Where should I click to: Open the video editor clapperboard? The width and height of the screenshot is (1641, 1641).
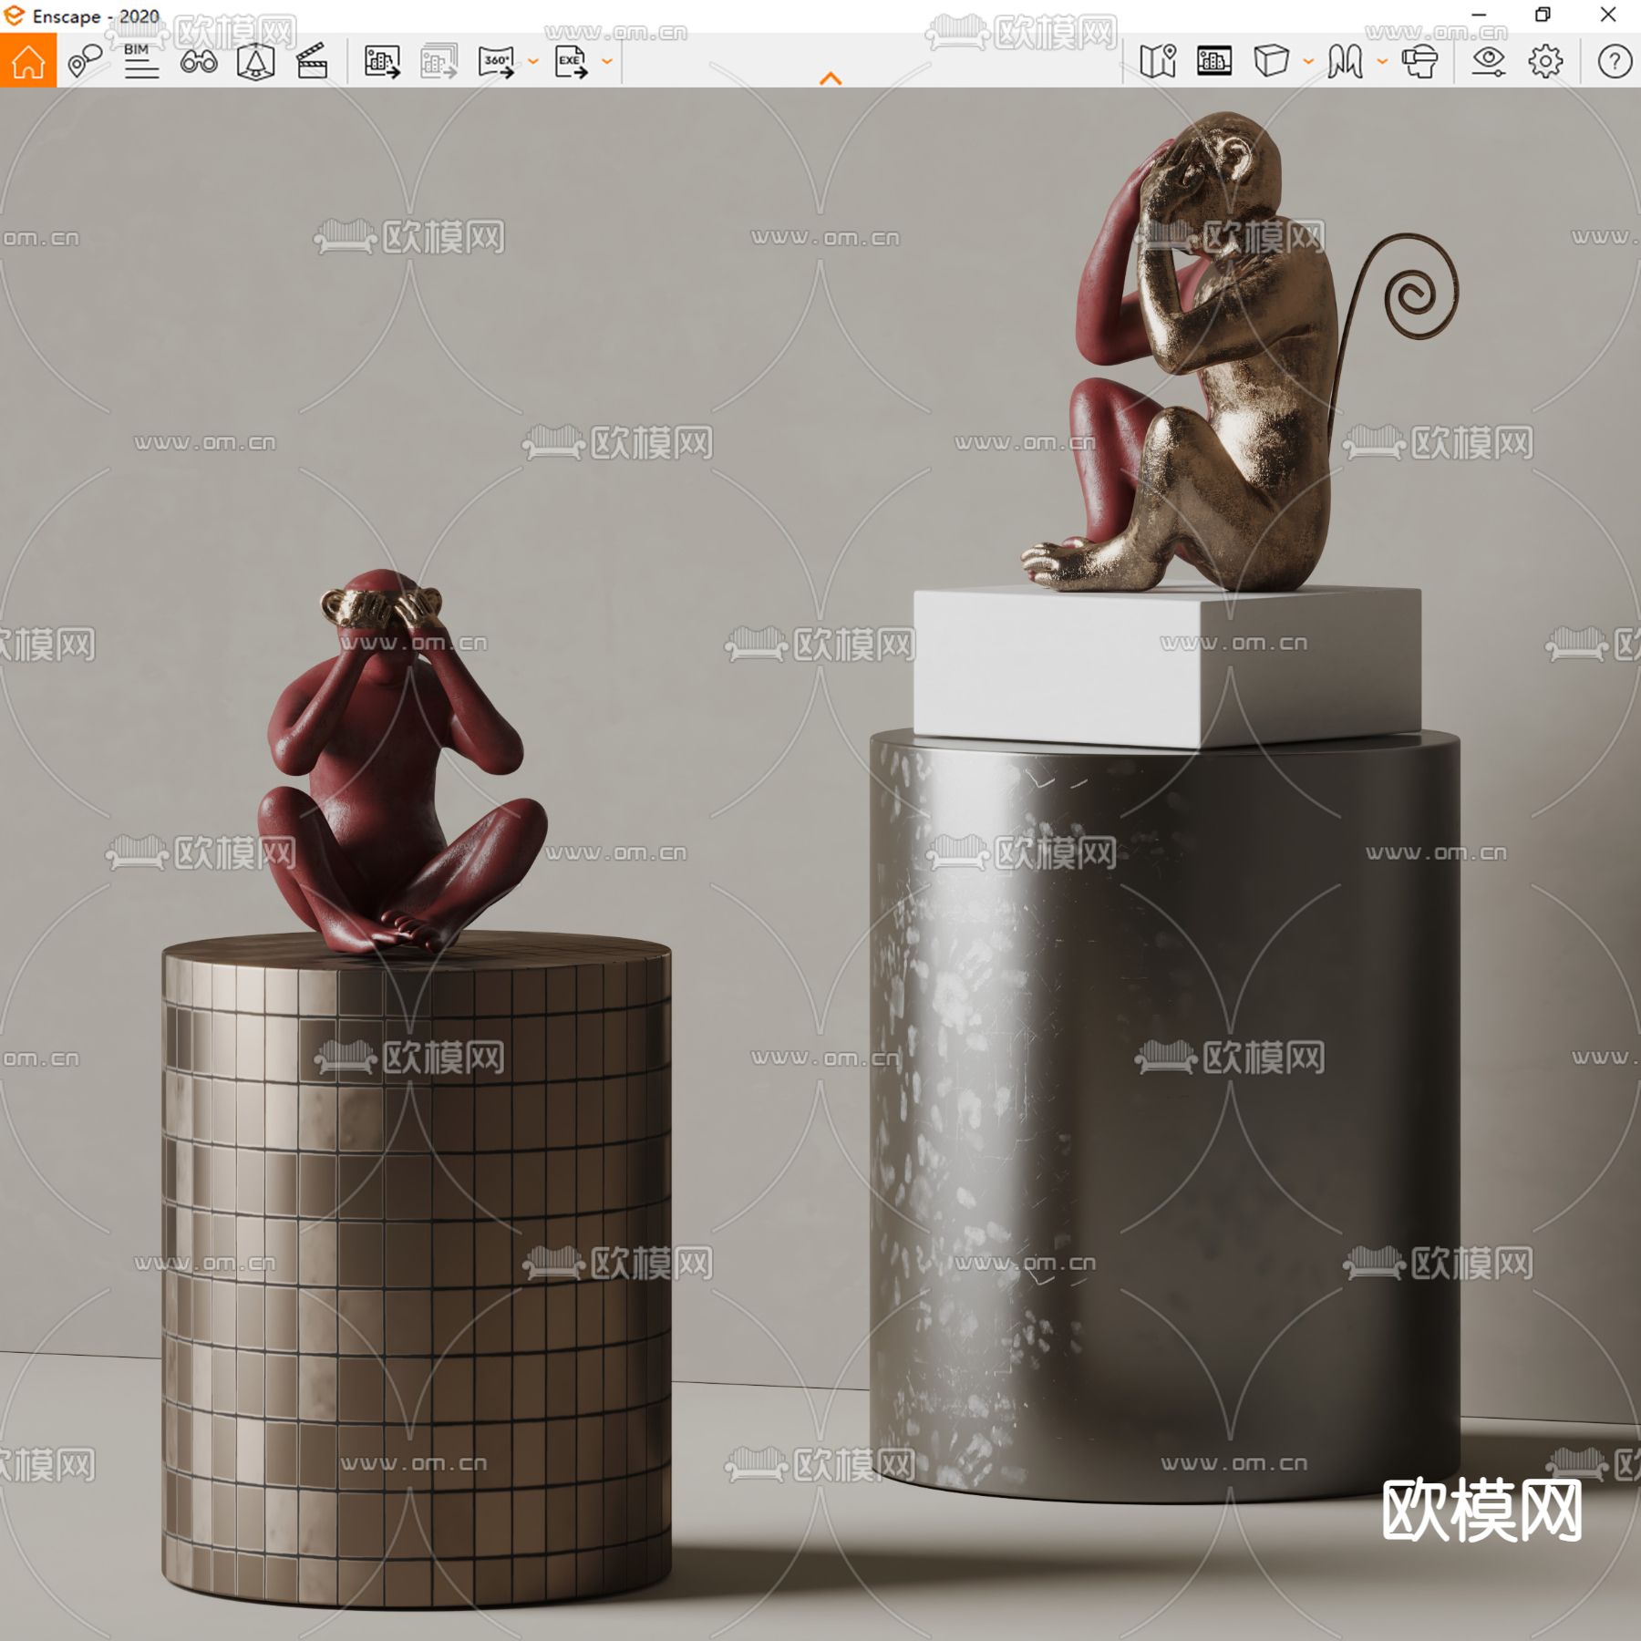[312, 61]
